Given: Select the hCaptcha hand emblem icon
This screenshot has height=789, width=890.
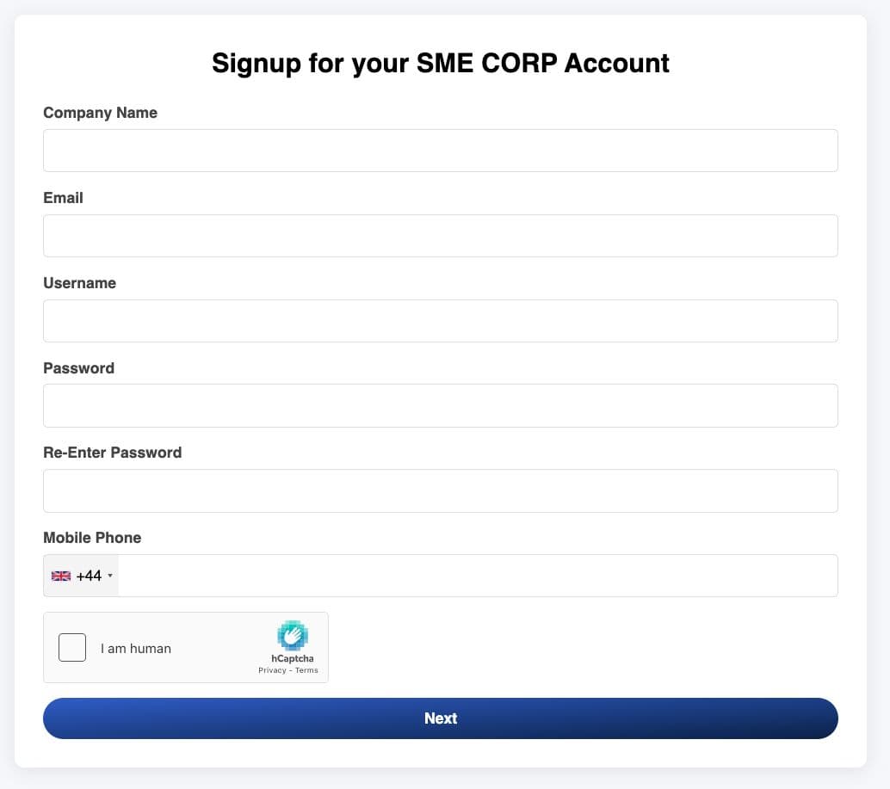Looking at the screenshot, I should pos(292,637).
